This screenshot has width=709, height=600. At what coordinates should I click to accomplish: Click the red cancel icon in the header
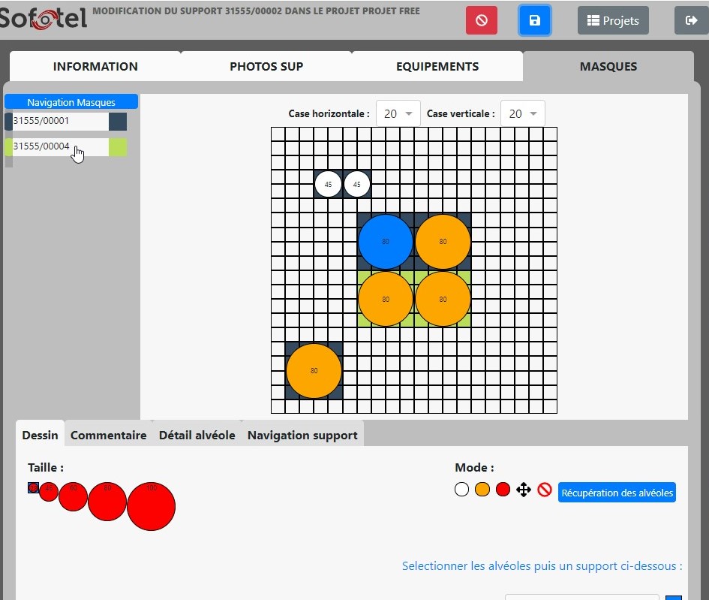pyautogui.click(x=481, y=20)
